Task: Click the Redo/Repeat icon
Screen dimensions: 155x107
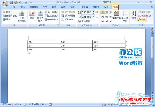Action: pyautogui.click(x=26, y=2)
